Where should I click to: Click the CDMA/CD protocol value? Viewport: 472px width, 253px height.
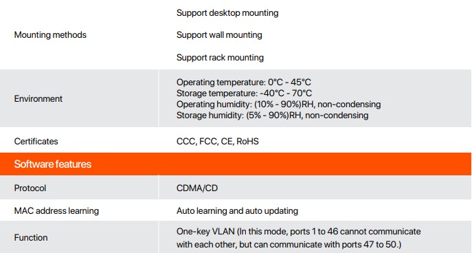pos(197,188)
